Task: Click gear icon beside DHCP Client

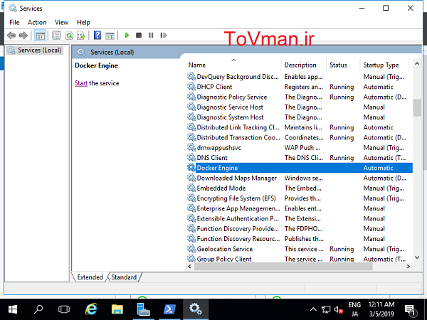Action: pos(191,87)
